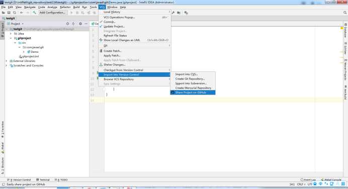Click the tool window toggle icon at bottom-left
Image resolution: width=348 pixels, height=189 pixels.
4,184
